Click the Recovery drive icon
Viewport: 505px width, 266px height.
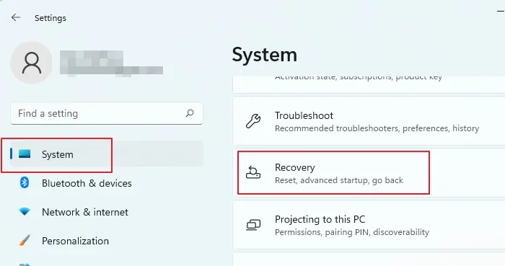click(253, 173)
